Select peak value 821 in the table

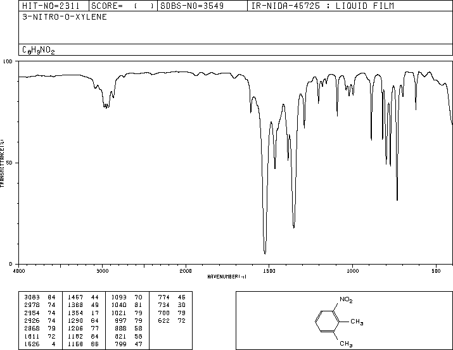click(x=121, y=336)
